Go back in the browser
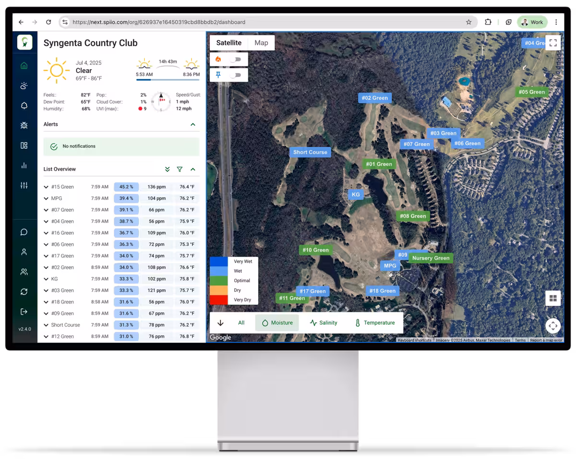Image resolution: width=576 pixels, height=462 pixels. coord(21,22)
